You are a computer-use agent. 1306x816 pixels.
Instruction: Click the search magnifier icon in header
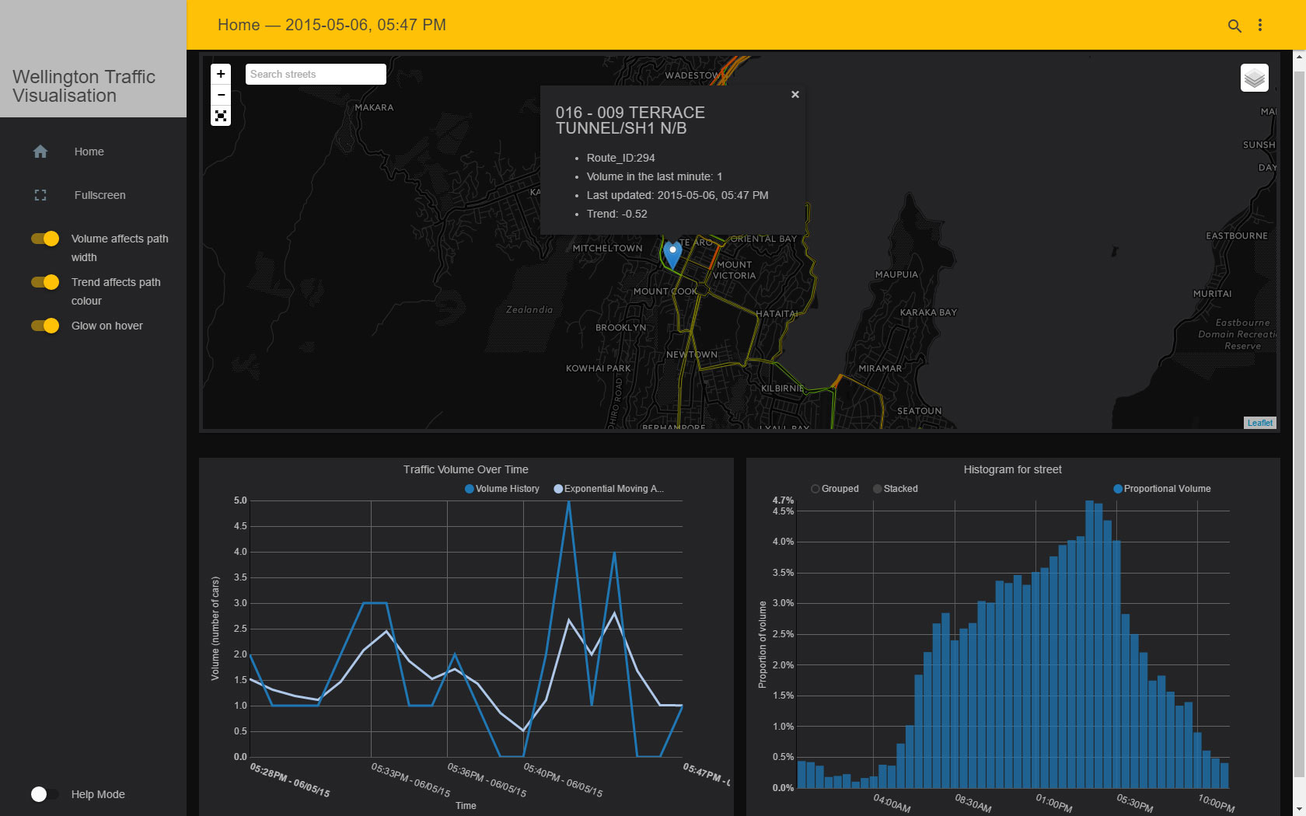(x=1234, y=26)
